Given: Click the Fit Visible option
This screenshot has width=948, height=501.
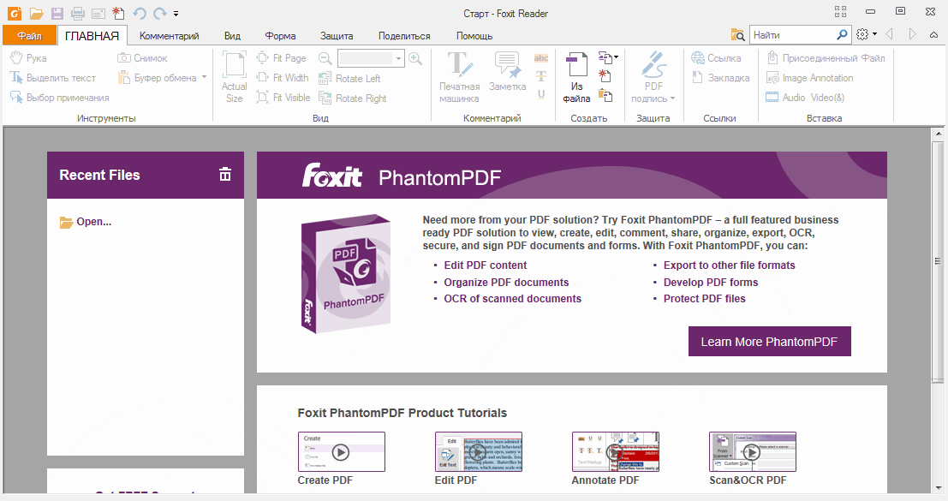Looking at the screenshot, I should coord(283,98).
